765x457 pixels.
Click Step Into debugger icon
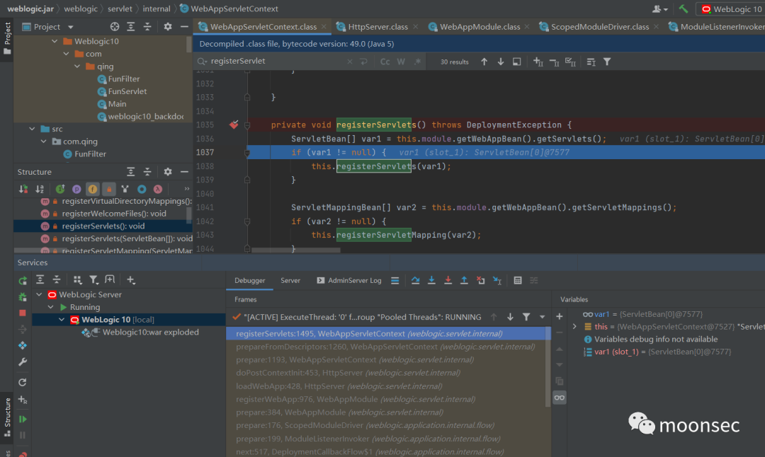point(431,280)
